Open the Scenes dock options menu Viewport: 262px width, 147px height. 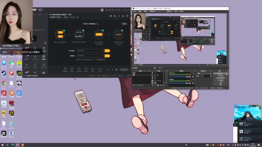pyautogui.click(x=150, y=71)
